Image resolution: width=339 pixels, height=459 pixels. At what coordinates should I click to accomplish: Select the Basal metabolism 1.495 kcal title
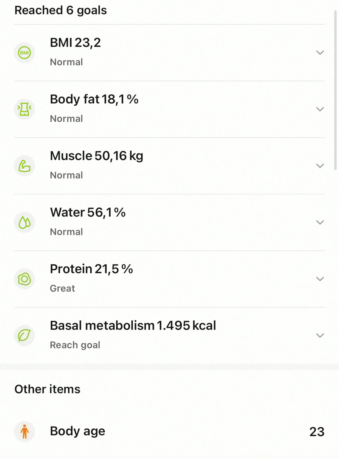[x=133, y=326]
